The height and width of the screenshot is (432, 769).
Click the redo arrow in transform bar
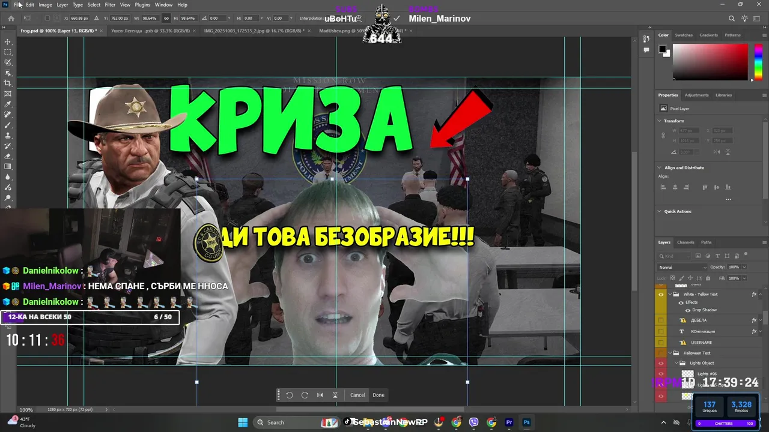[305, 395]
